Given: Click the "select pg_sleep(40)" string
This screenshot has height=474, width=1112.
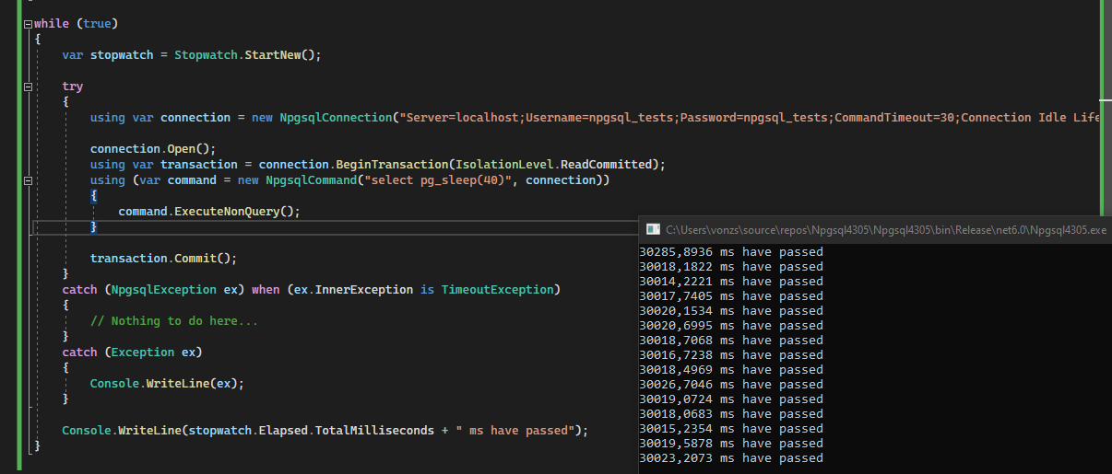Looking at the screenshot, I should coord(437,179).
